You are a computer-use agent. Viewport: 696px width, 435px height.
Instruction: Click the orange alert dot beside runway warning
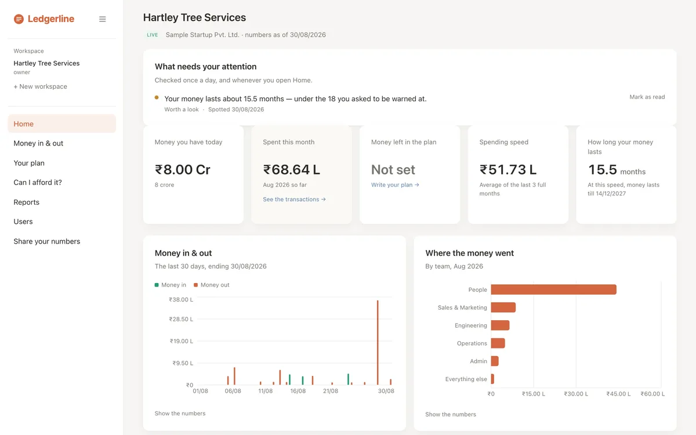click(x=157, y=98)
